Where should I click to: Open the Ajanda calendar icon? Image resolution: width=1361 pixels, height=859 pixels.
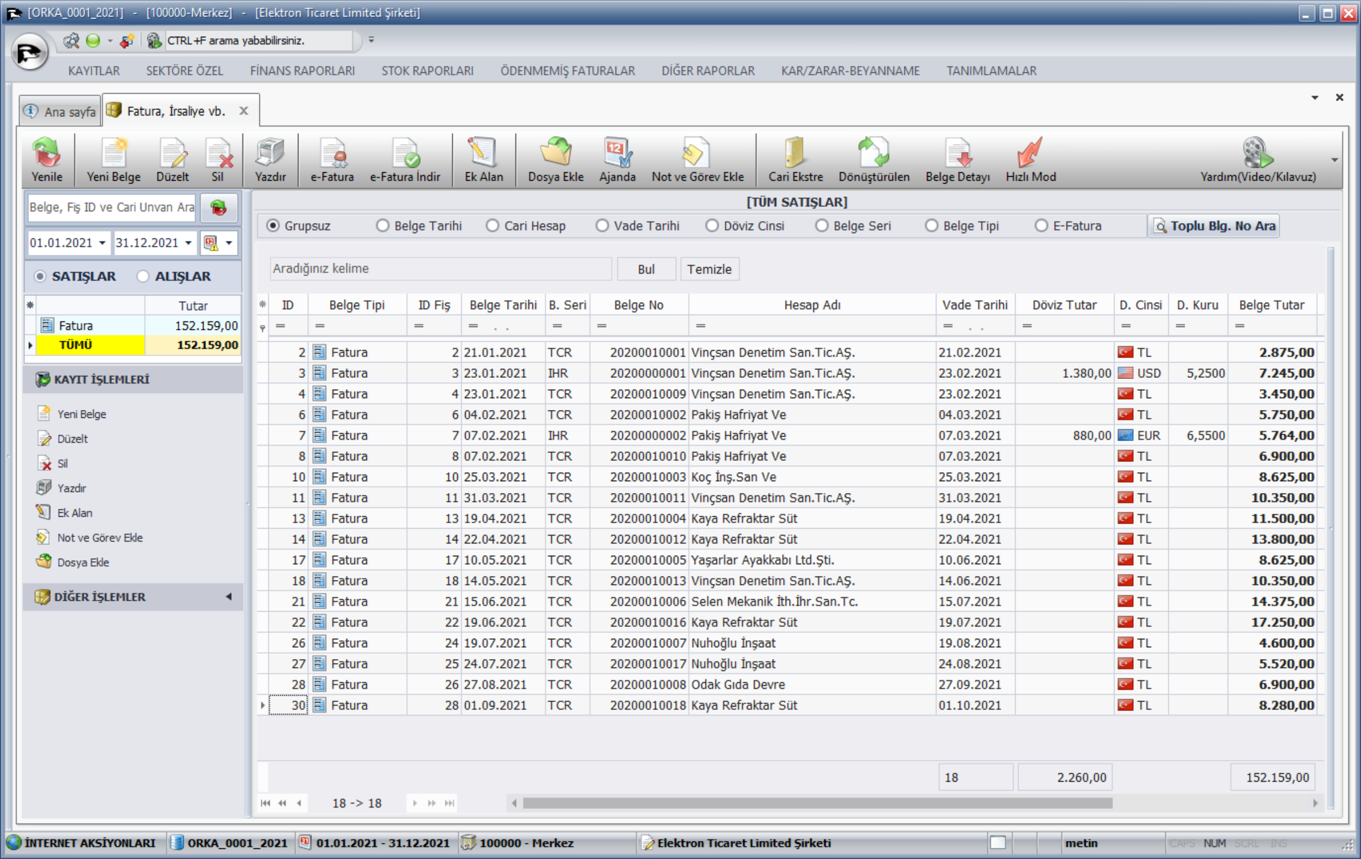click(x=617, y=160)
